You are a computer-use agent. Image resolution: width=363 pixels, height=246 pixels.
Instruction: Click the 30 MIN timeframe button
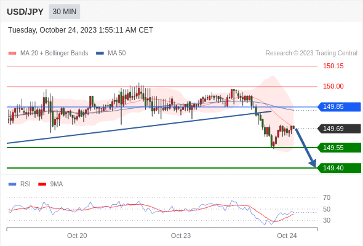(x=65, y=12)
